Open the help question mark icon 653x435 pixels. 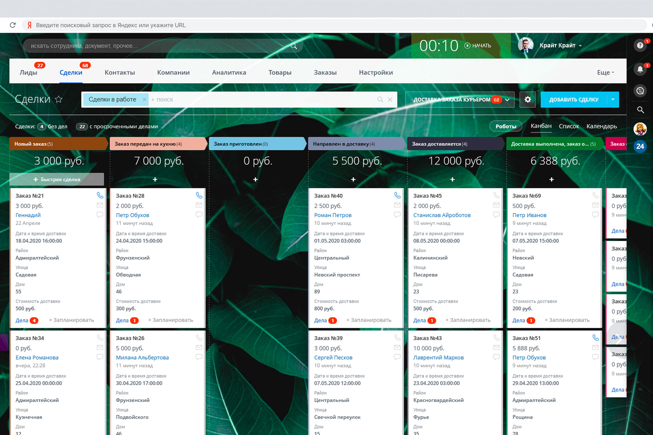pos(640,46)
